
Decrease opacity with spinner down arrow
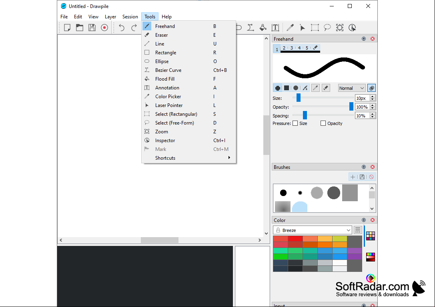click(x=373, y=109)
